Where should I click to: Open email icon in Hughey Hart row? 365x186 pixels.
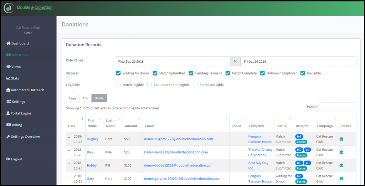341,139
